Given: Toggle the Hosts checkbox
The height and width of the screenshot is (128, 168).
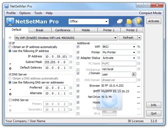Looking at the screenshot, I should pyautogui.click(x=78, y=102).
